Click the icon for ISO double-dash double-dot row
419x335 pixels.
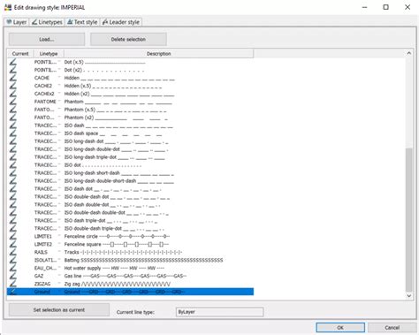pos(12,213)
